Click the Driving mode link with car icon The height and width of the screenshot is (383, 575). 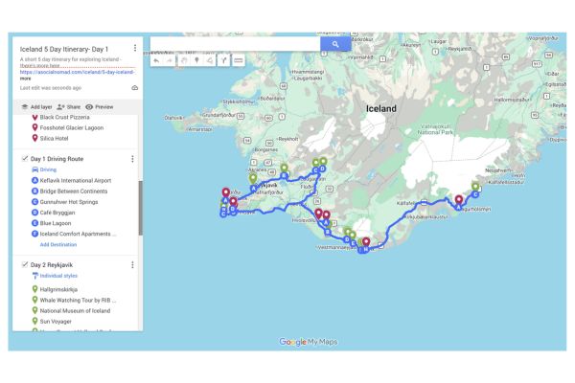point(44,169)
